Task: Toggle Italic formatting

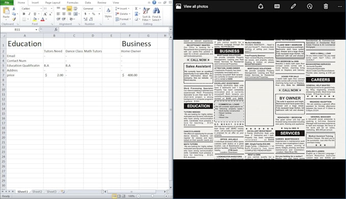Action: click(x=30, y=14)
